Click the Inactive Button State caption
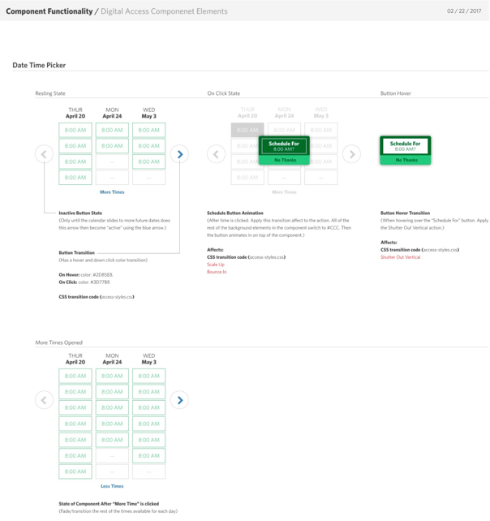The width and height of the screenshot is (490, 521). 80,213
